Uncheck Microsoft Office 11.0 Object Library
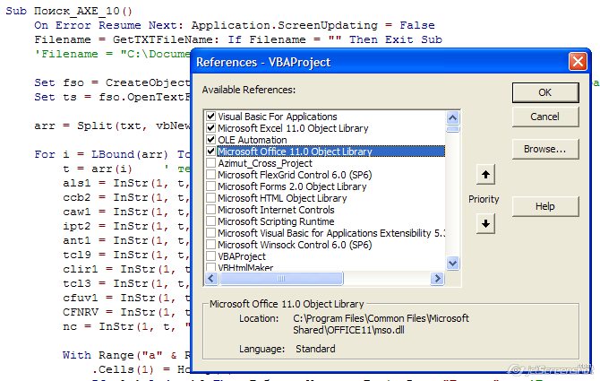Viewport: 600px width, 381px height. click(210, 152)
